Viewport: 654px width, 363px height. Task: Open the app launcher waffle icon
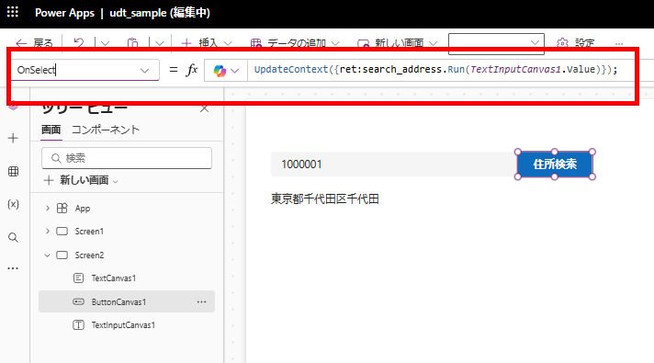(x=13, y=12)
